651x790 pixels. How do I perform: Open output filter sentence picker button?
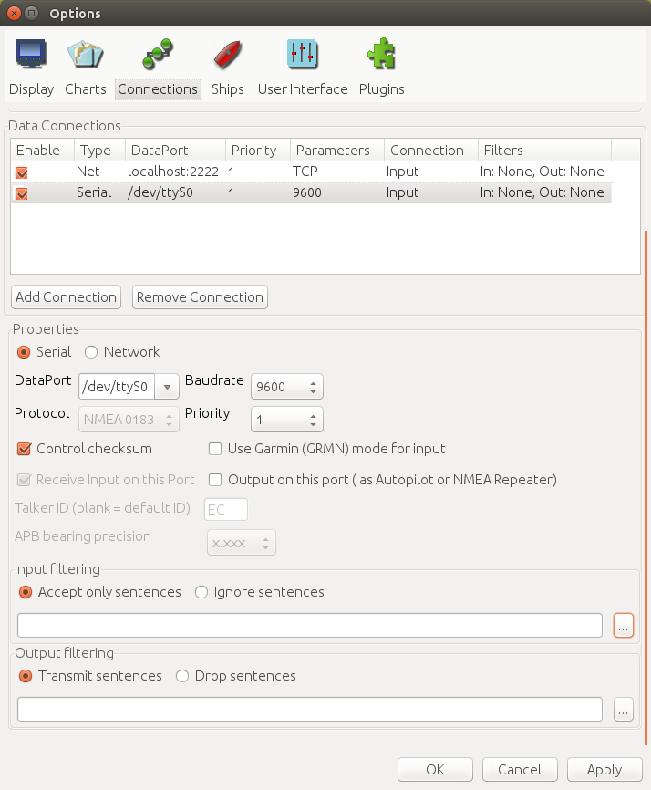tap(624, 710)
